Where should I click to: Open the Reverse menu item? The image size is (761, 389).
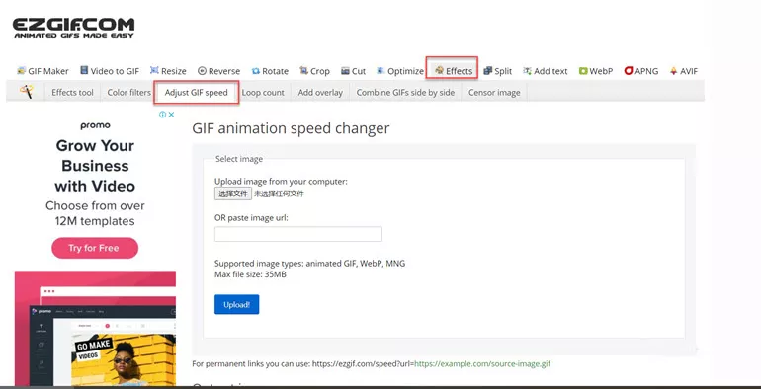218,71
